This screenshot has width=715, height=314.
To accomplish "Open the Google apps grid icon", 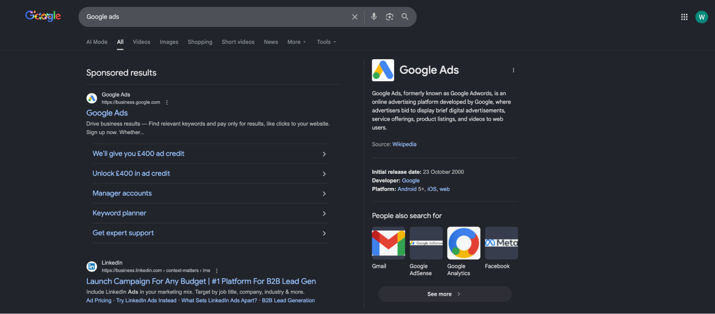I will (684, 17).
